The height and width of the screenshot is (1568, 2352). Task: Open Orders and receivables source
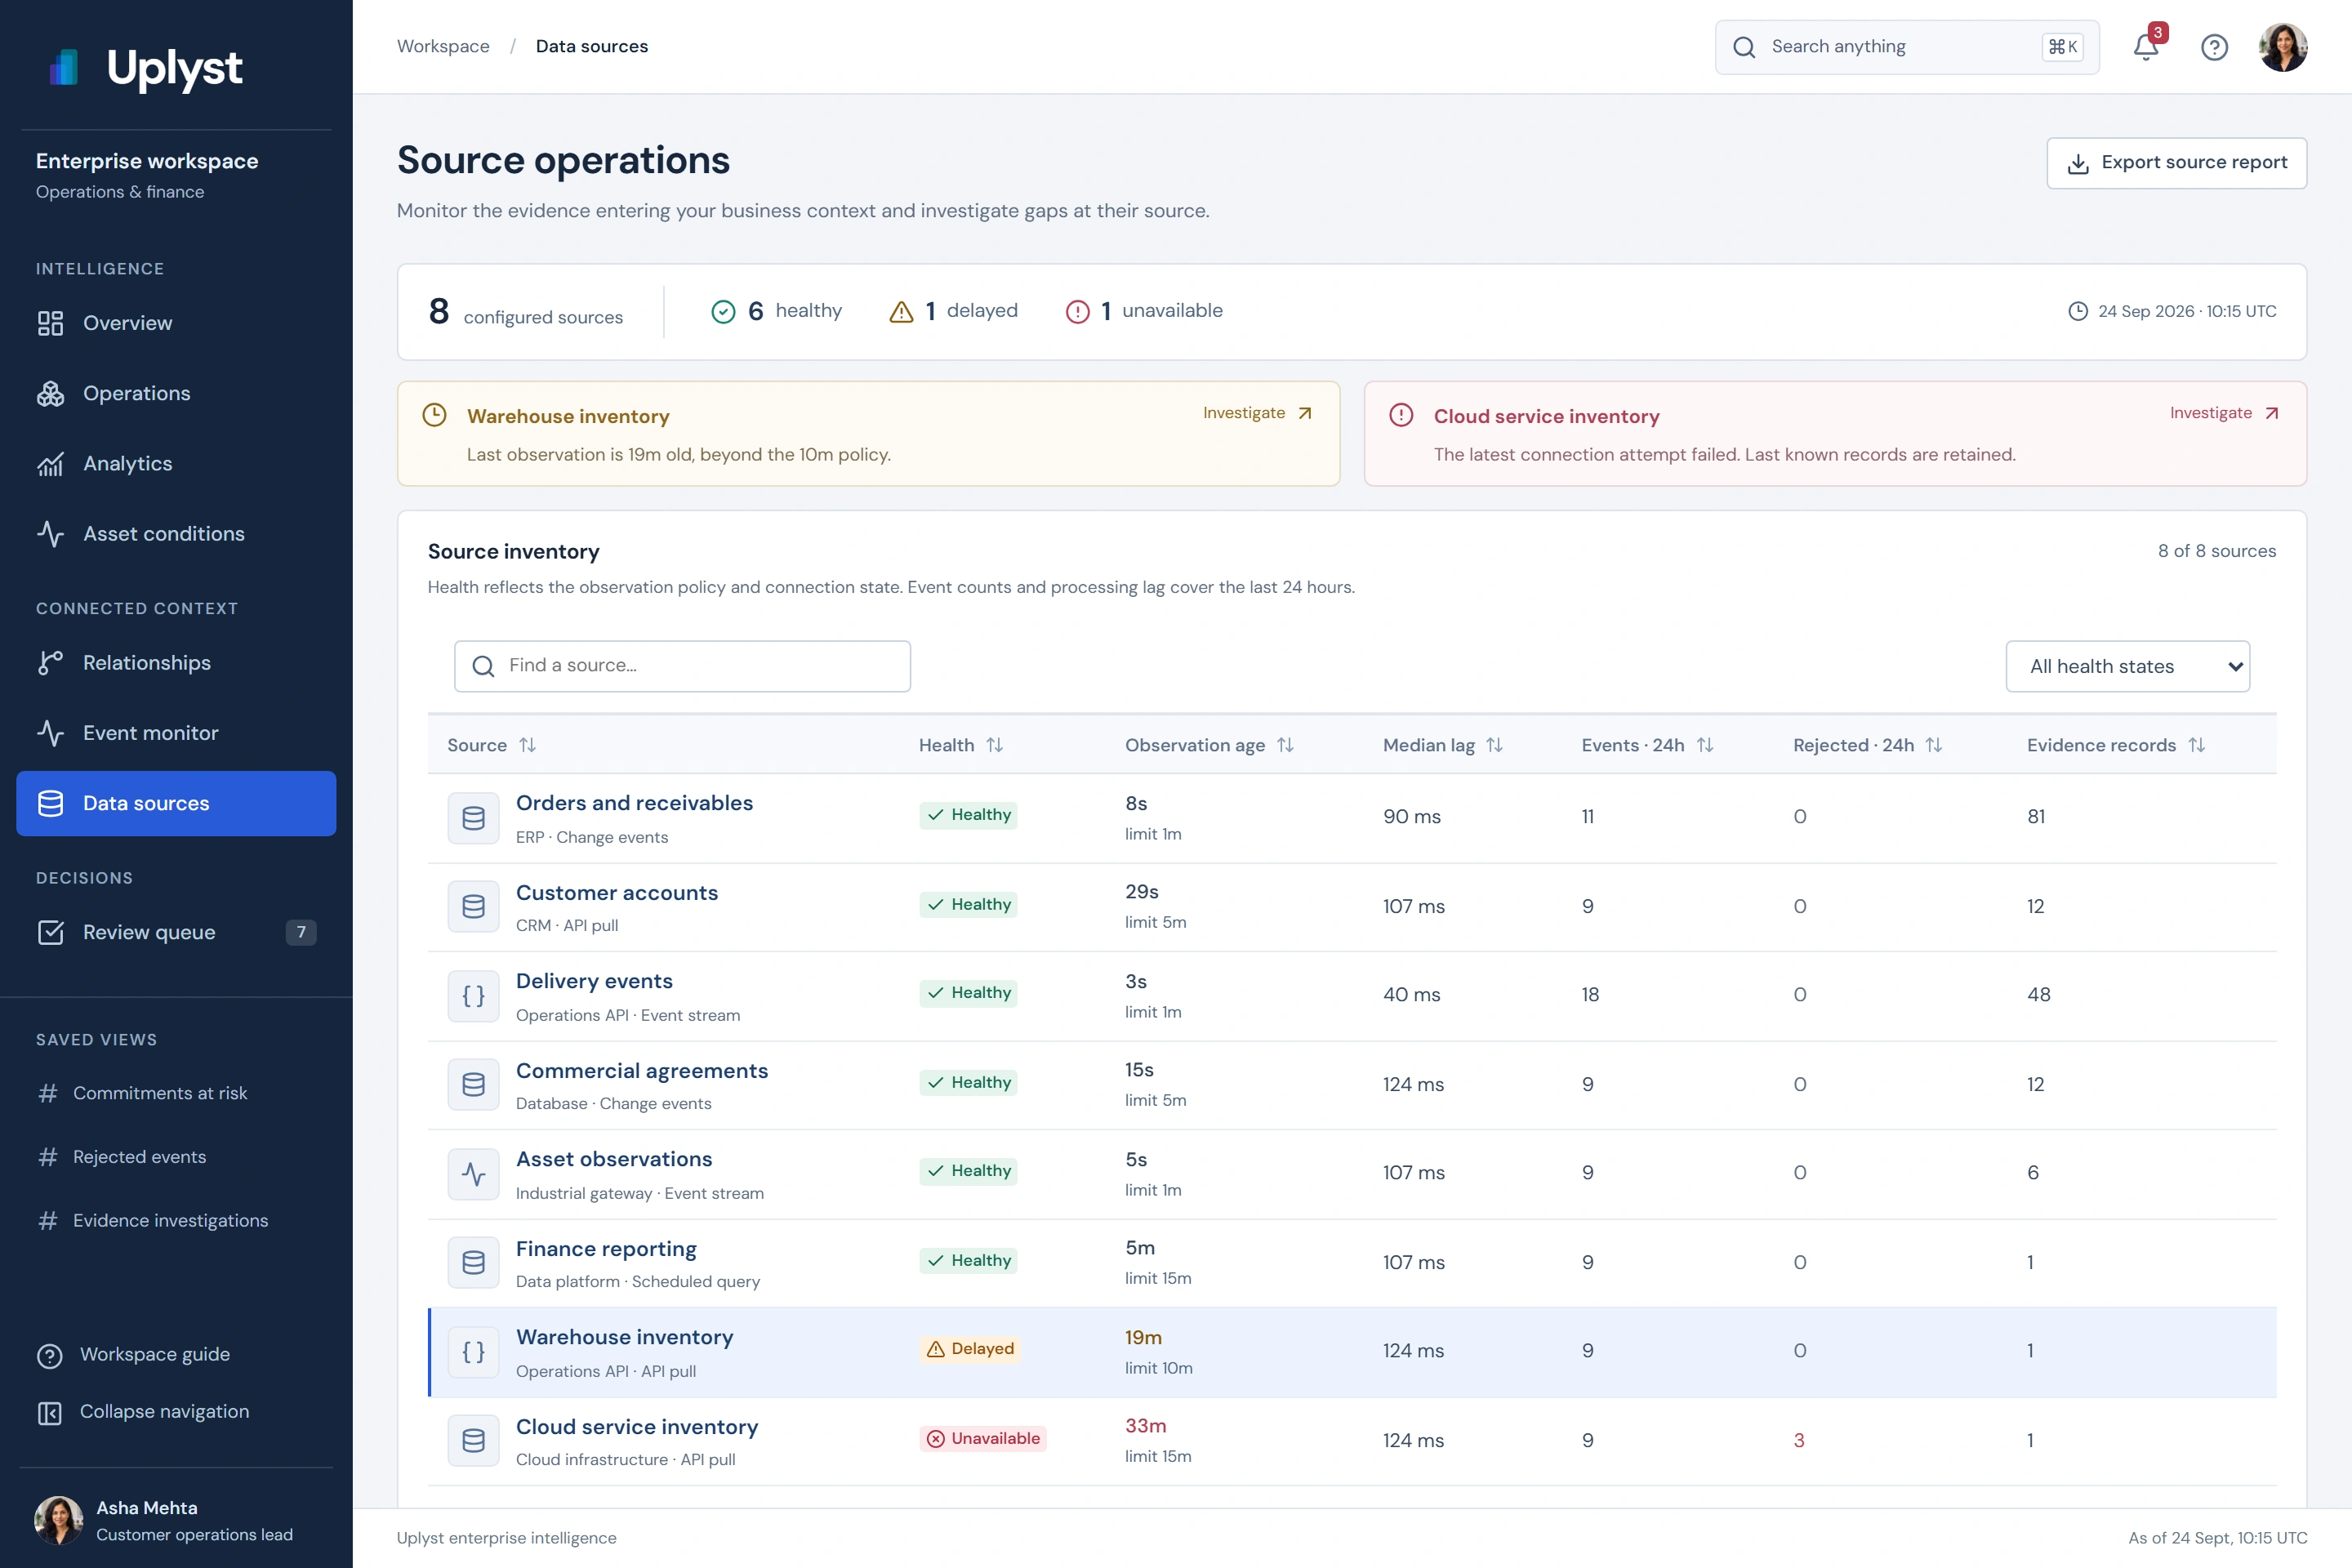tap(634, 803)
